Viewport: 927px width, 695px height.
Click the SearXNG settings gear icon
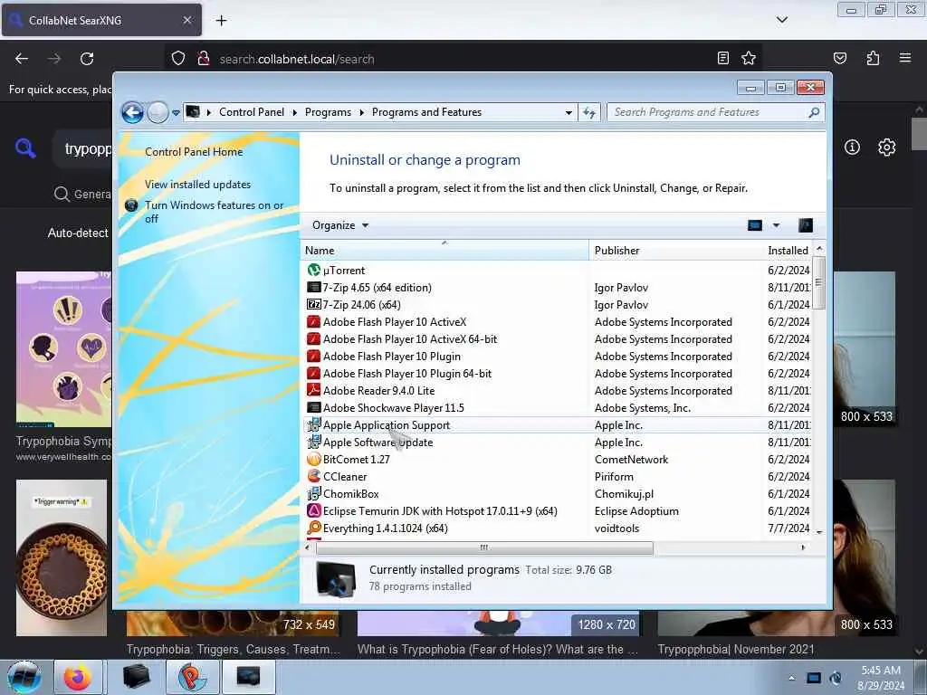[x=886, y=148]
